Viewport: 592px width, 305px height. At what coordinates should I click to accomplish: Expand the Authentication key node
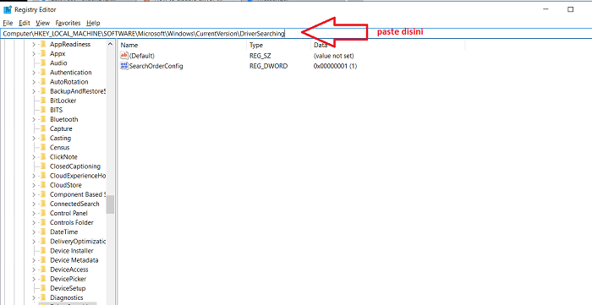click(34, 73)
